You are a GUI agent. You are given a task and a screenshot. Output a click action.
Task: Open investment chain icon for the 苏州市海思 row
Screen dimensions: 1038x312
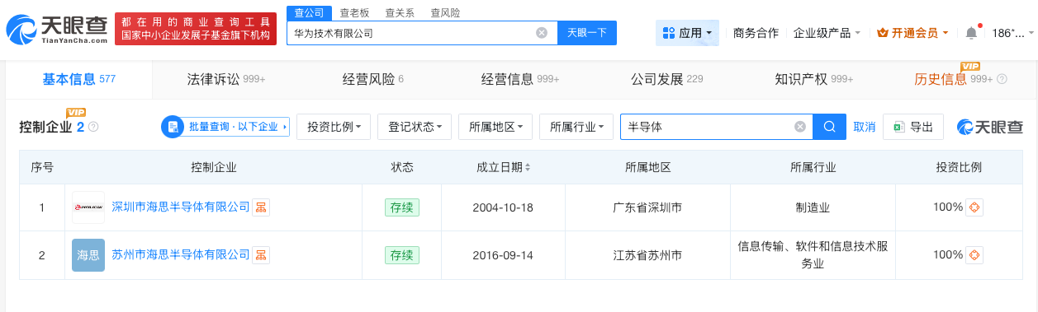[974, 254]
